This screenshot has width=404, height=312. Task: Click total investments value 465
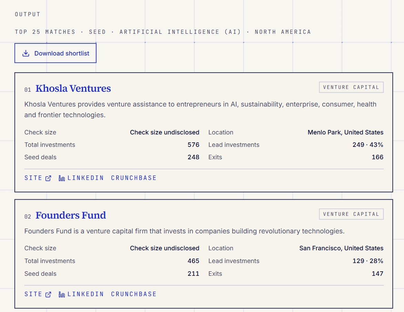[x=193, y=261]
